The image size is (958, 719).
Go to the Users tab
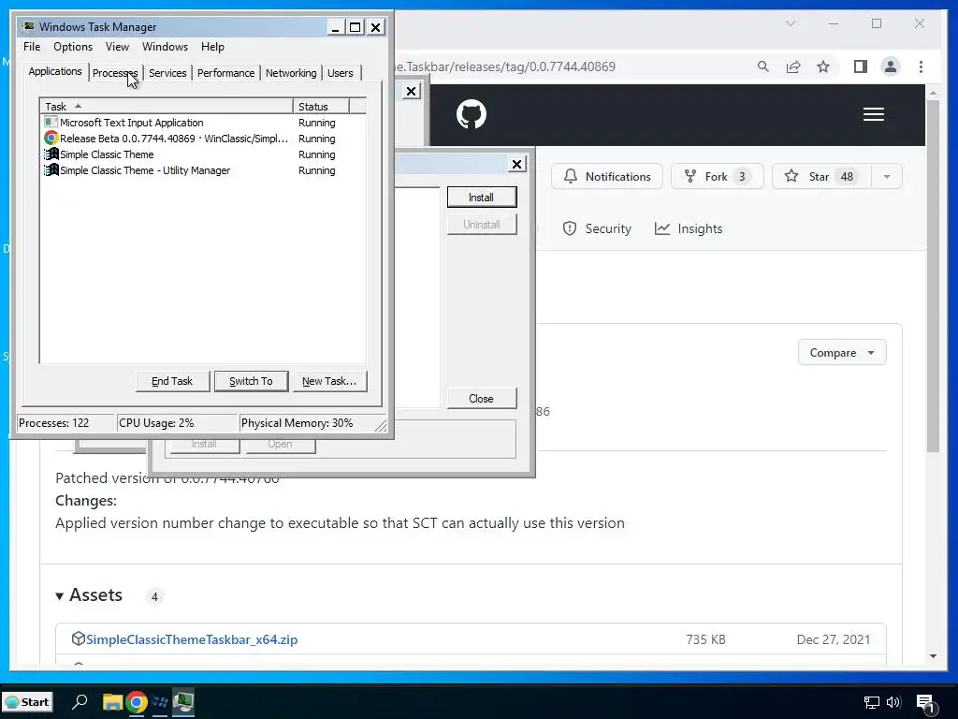point(341,73)
